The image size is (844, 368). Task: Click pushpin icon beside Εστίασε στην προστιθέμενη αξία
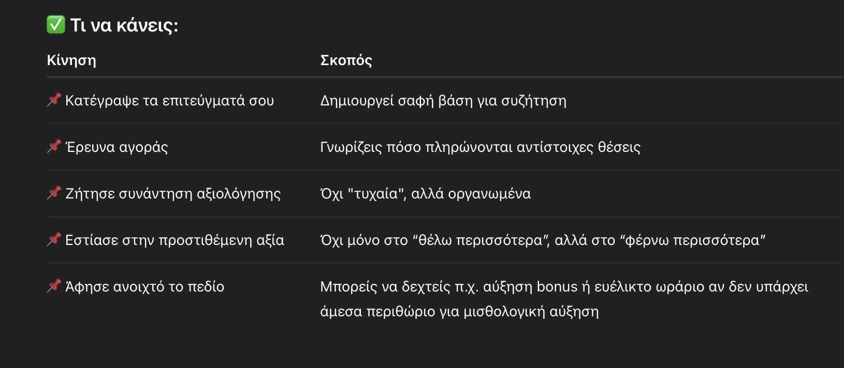(54, 239)
